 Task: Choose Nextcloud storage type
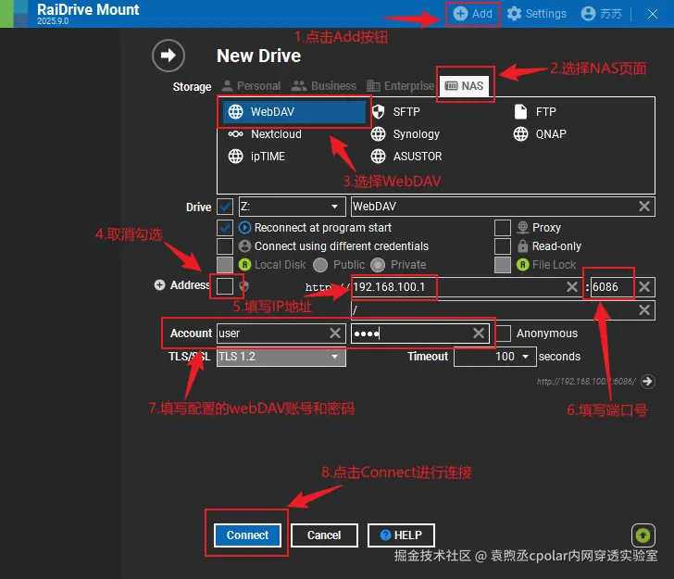tap(265, 134)
